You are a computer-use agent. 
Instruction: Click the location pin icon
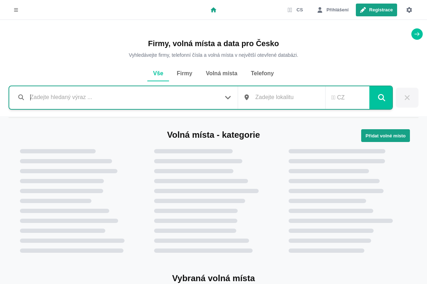click(x=247, y=97)
